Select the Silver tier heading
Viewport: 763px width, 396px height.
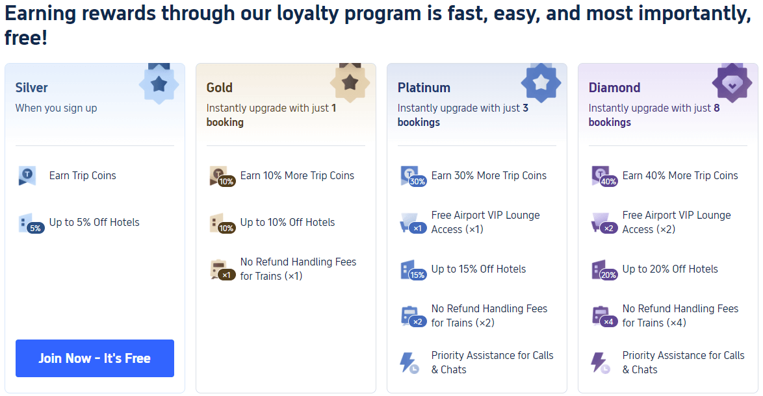(32, 88)
